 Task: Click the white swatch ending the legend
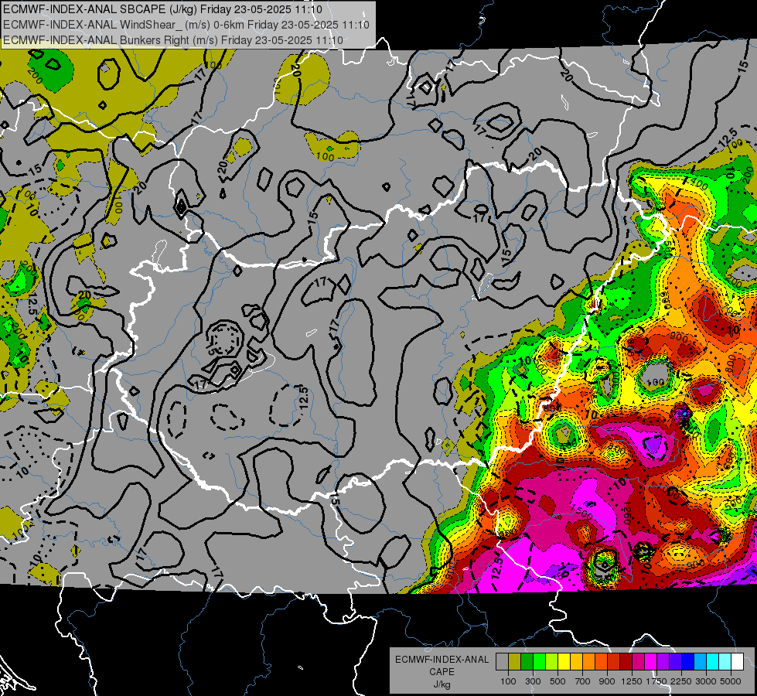[x=737, y=662]
